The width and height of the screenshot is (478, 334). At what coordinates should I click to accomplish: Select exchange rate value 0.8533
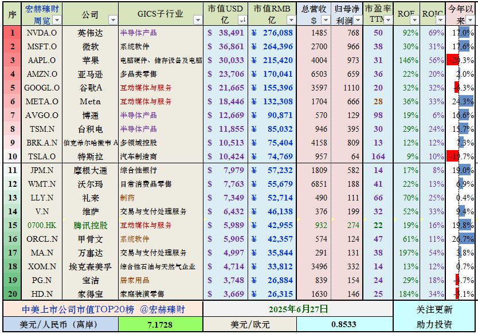click(344, 324)
